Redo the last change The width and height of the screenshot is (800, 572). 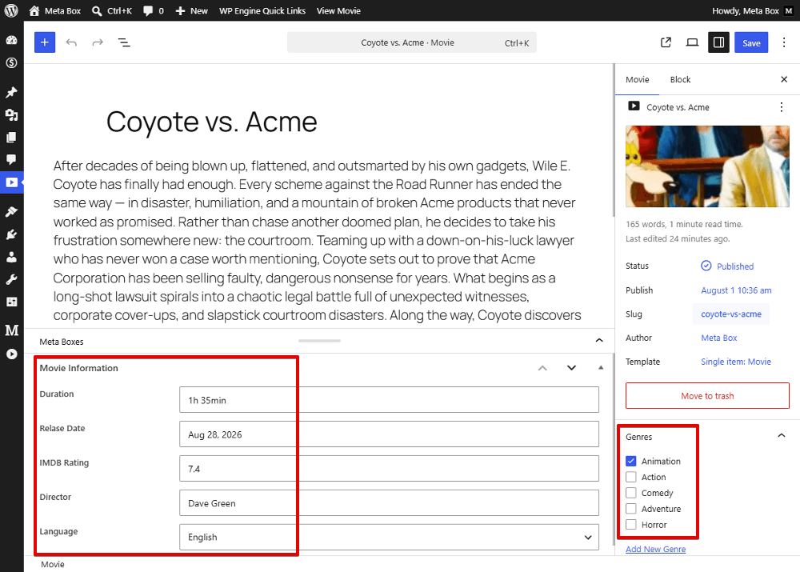98,42
